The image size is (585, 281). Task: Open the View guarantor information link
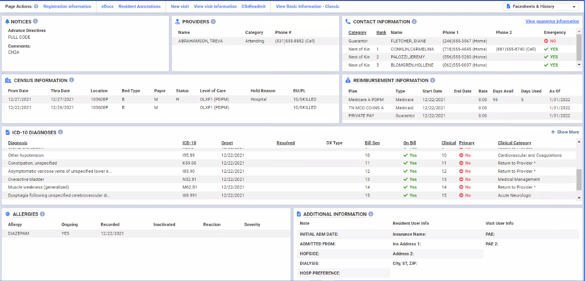coord(552,21)
